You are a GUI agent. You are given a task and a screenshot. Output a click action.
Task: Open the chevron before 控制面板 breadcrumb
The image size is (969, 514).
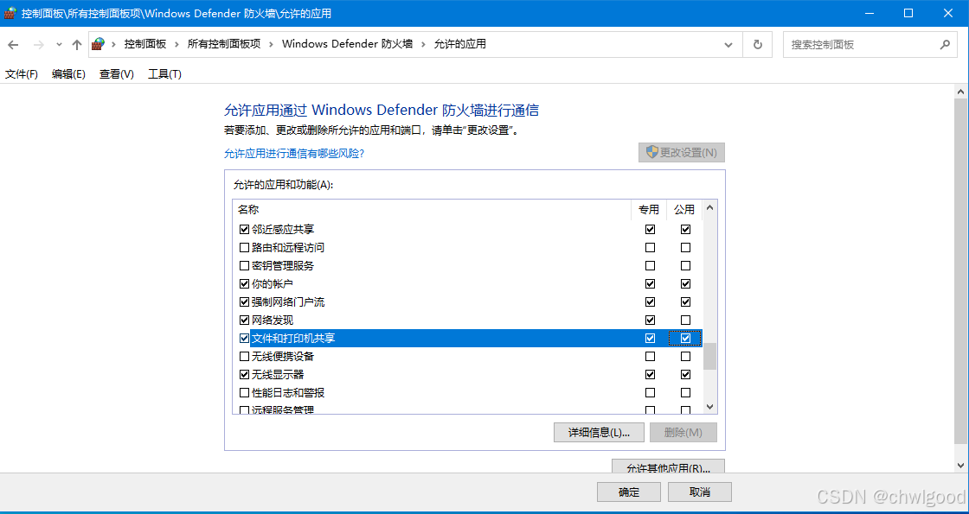point(113,44)
